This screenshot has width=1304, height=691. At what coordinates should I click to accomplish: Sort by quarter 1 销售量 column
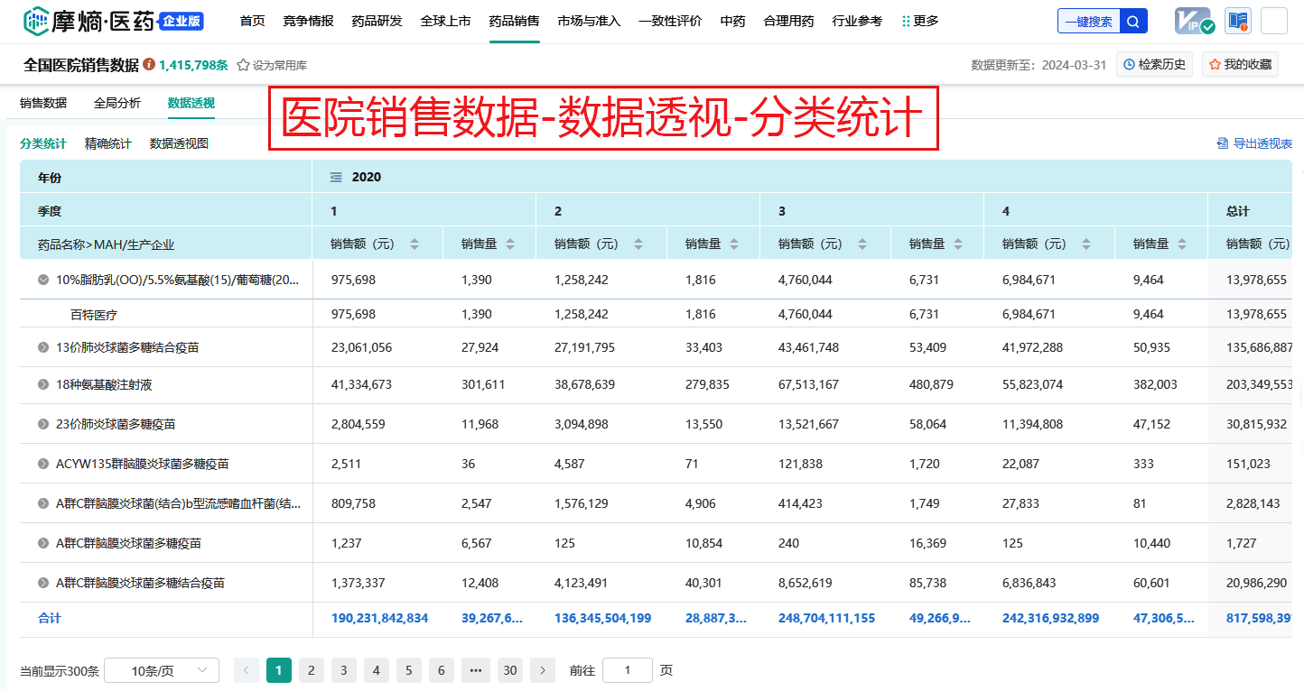[x=510, y=244]
